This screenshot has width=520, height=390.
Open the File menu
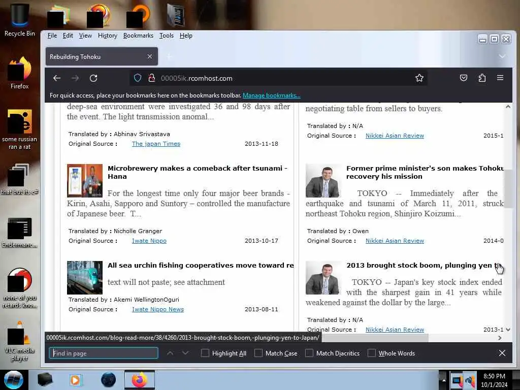[x=52, y=36]
